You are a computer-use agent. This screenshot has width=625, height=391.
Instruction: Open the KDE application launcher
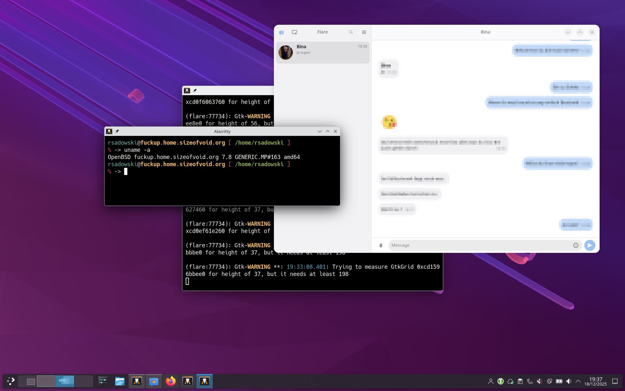(x=11, y=381)
